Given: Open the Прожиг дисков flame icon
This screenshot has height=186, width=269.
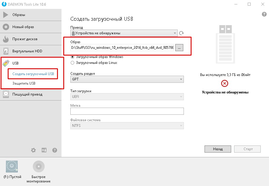Looking at the screenshot, I should click(x=6, y=39).
